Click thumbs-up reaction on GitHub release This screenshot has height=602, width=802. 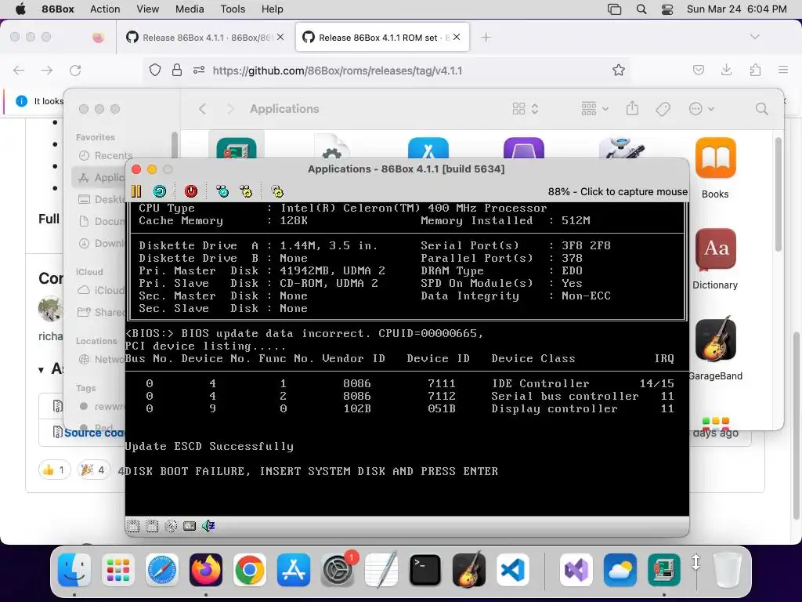(54, 470)
